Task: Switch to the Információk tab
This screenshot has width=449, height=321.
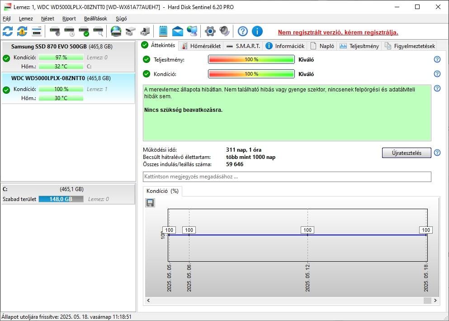Action: click(285, 46)
